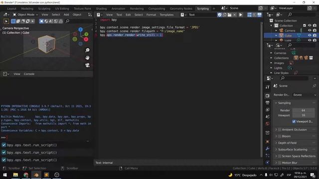Screen dimensions: 319x179
Task: Toggle fake user shield icon for Text
Action: pyautogui.click(x=219, y=15)
